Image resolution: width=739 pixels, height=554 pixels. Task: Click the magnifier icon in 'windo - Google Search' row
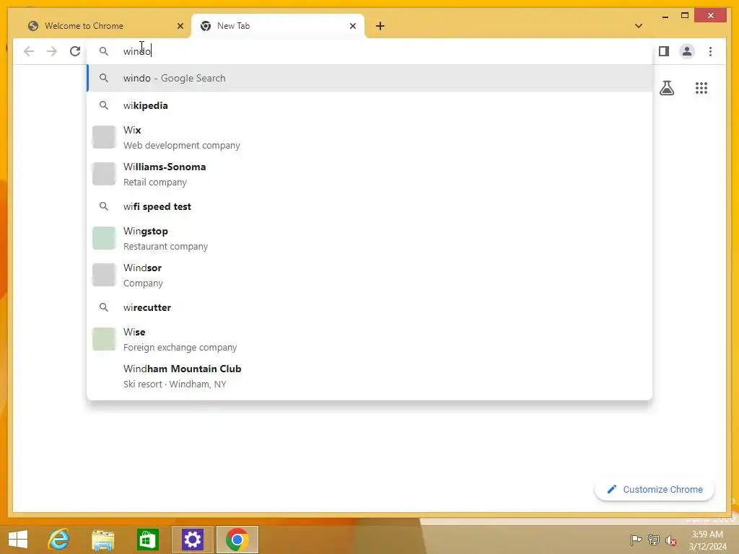tap(104, 78)
